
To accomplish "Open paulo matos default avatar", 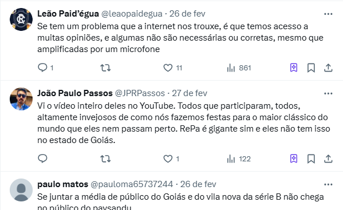I will tap(21, 190).
